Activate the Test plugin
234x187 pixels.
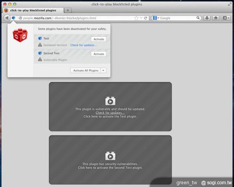click(99, 39)
